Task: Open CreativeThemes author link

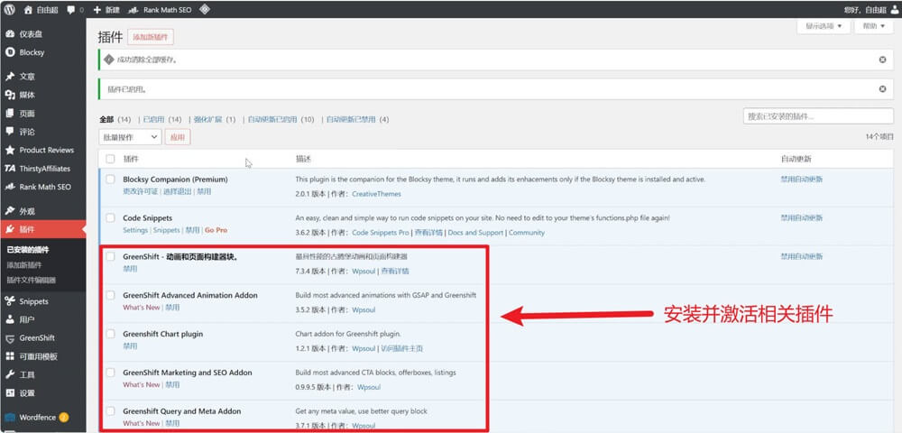Action: [x=376, y=194]
